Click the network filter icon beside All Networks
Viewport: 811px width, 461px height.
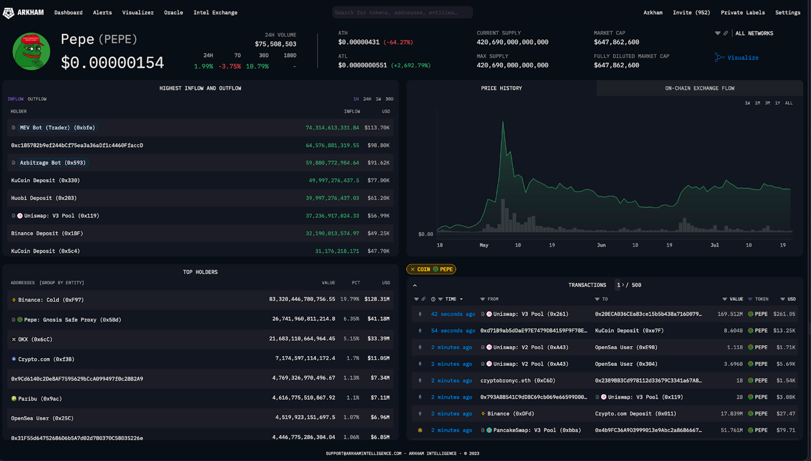coord(718,33)
